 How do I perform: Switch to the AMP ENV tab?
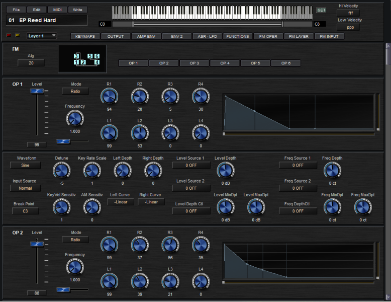tap(146, 36)
